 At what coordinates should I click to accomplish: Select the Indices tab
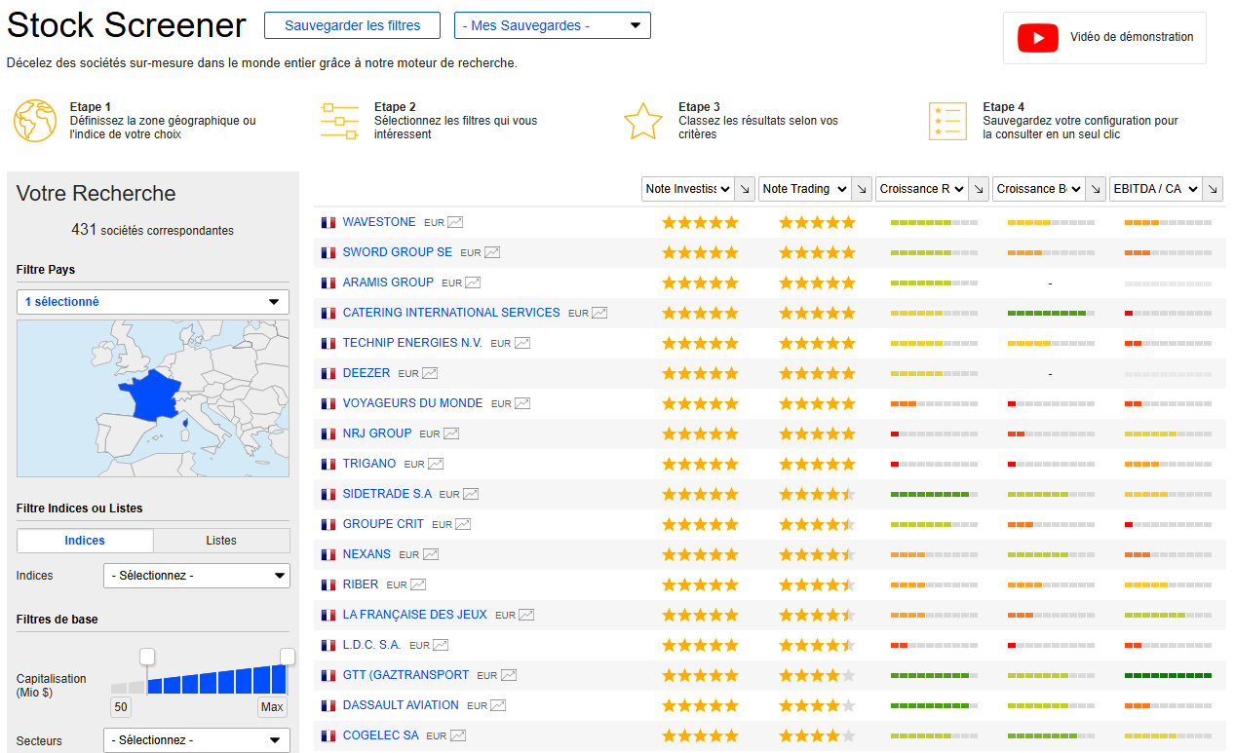pos(85,541)
